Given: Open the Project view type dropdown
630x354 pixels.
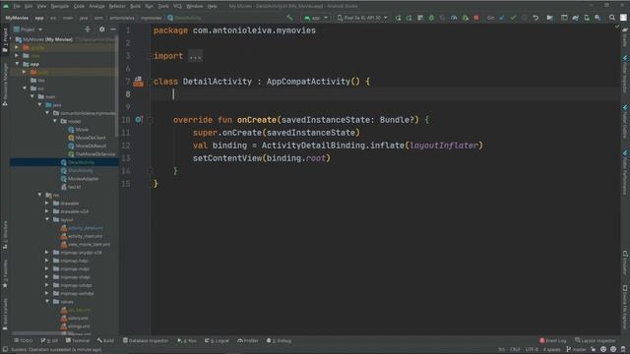Looking at the screenshot, I should click(29, 29).
